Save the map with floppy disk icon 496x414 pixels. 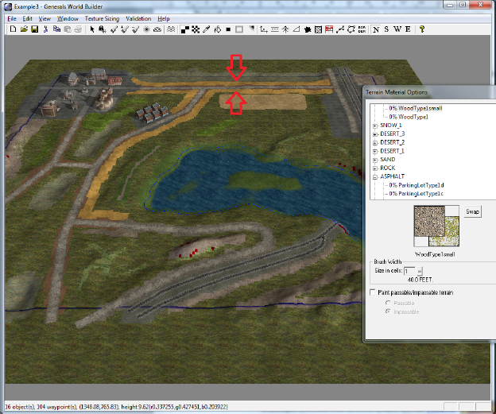(35, 29)
